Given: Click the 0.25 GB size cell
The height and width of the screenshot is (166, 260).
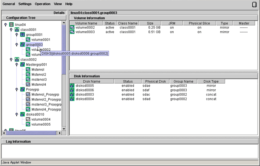Looking at the screenshot, I should coord(155,27).
